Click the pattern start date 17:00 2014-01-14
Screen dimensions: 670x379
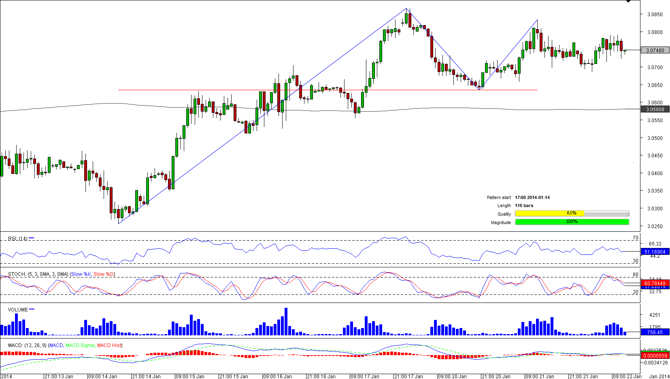532,198
